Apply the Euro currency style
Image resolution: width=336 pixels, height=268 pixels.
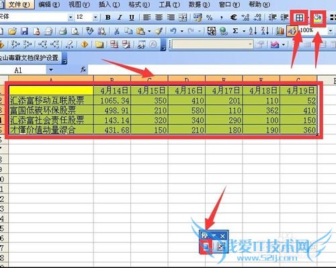(233, 17)
